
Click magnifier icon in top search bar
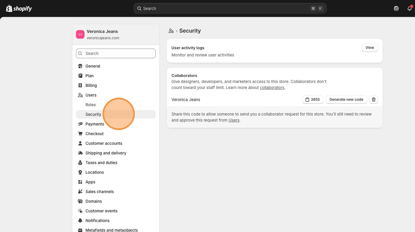[139, 8]
